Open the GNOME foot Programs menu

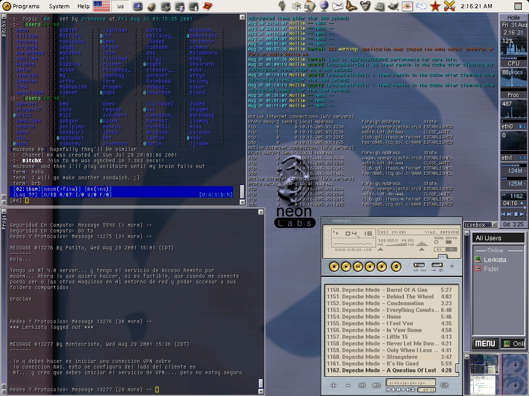21,6
